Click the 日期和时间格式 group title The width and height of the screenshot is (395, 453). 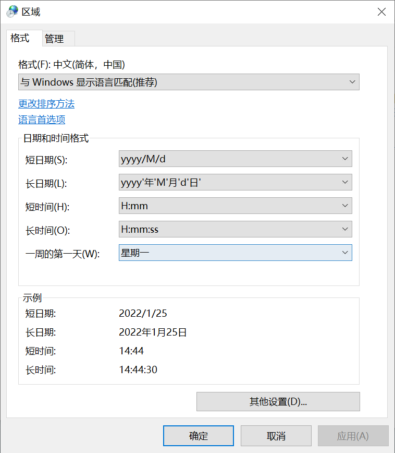(56, 138)
